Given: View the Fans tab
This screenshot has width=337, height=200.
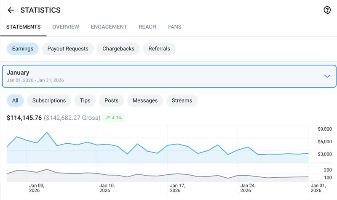Looking at the screenshot, I should click(175, 27).
